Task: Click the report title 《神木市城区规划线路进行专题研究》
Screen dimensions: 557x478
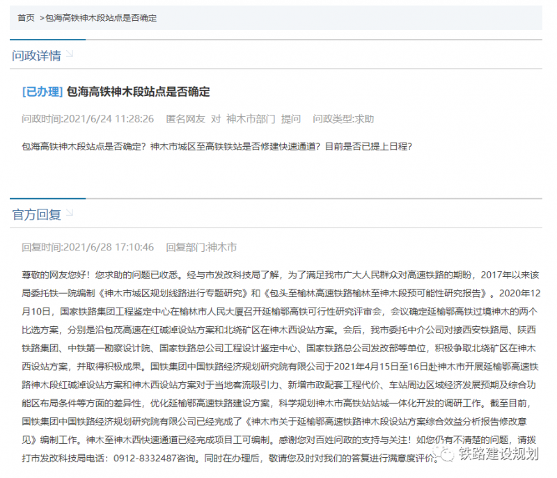Action: [x=173, y=294]
